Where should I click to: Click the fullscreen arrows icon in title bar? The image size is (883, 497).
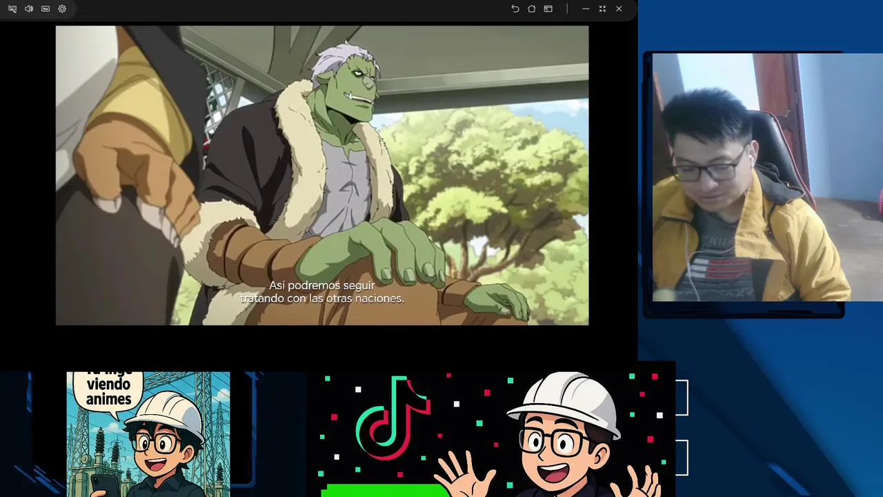(x=602, y=9)
